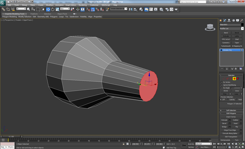Open the Polygon Modeling ribbon panel
This screenshot has height=149, width=245.
click(10, 17)
